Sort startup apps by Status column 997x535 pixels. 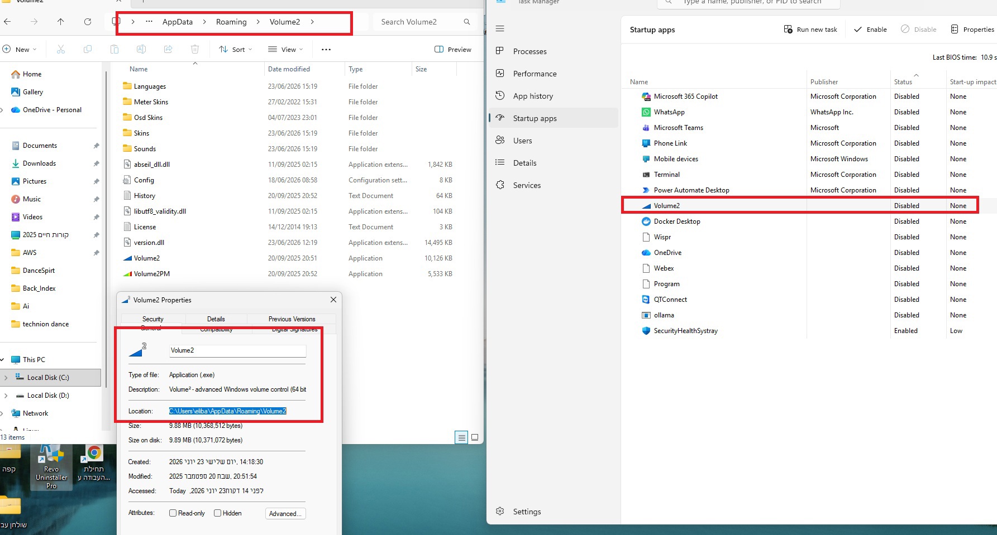pos(903,82)
